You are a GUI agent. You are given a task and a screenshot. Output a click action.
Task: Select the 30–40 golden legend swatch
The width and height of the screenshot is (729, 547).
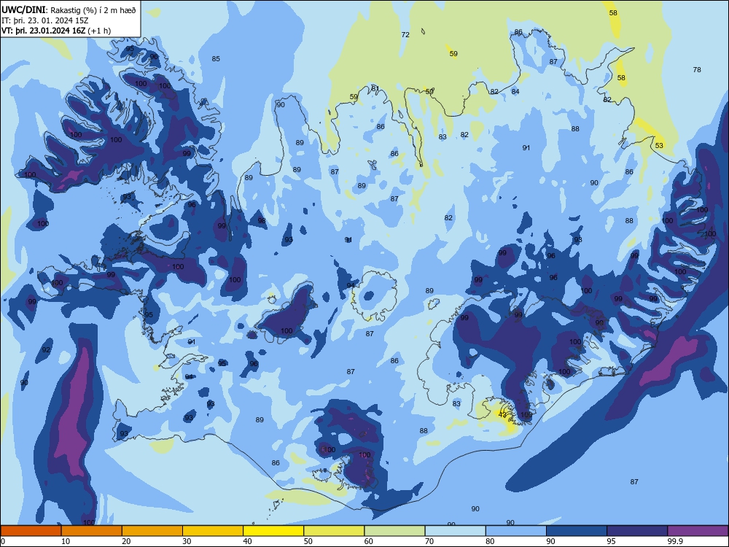point(213,531)
